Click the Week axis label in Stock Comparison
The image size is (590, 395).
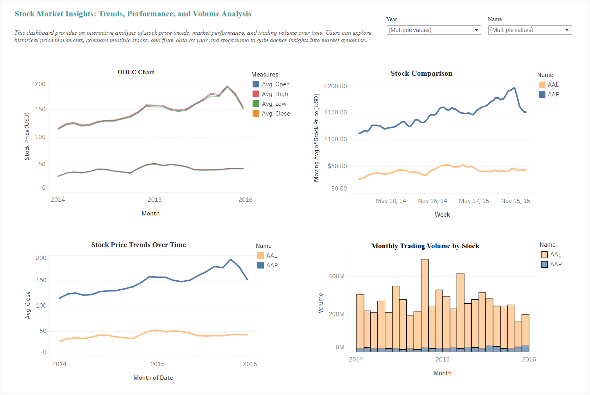(442, 215)
